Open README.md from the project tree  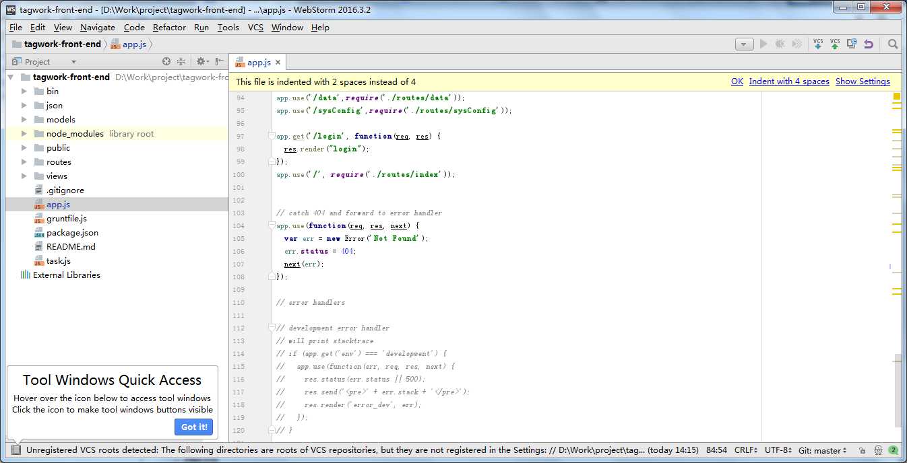click(71, 246)
